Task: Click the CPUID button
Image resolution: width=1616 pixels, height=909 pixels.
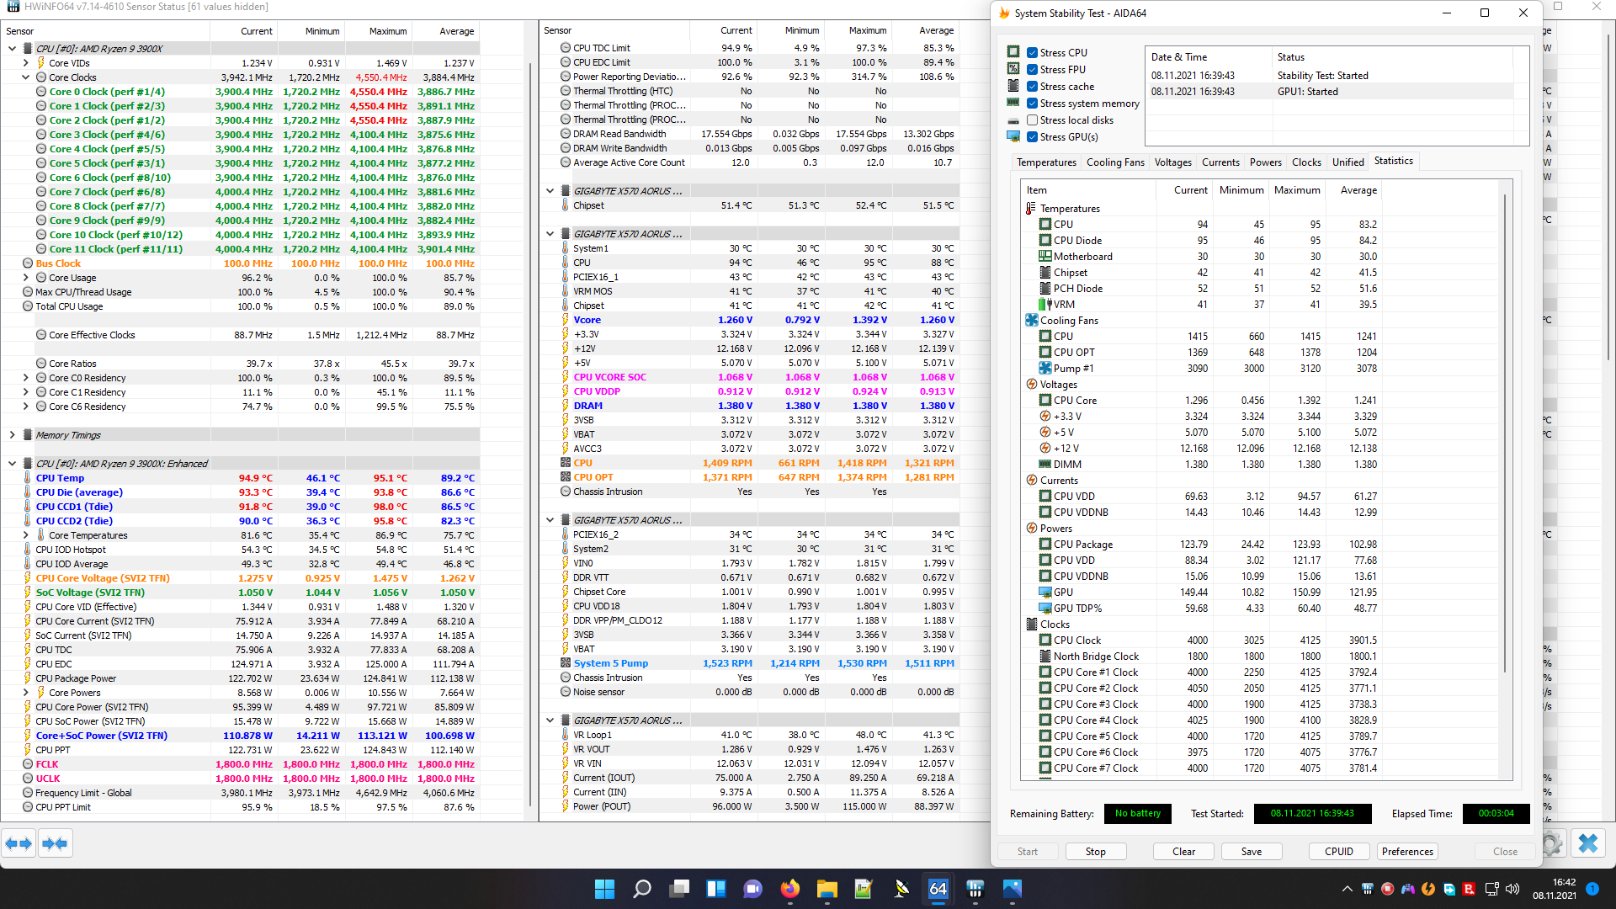Action: pos(1338,852)
